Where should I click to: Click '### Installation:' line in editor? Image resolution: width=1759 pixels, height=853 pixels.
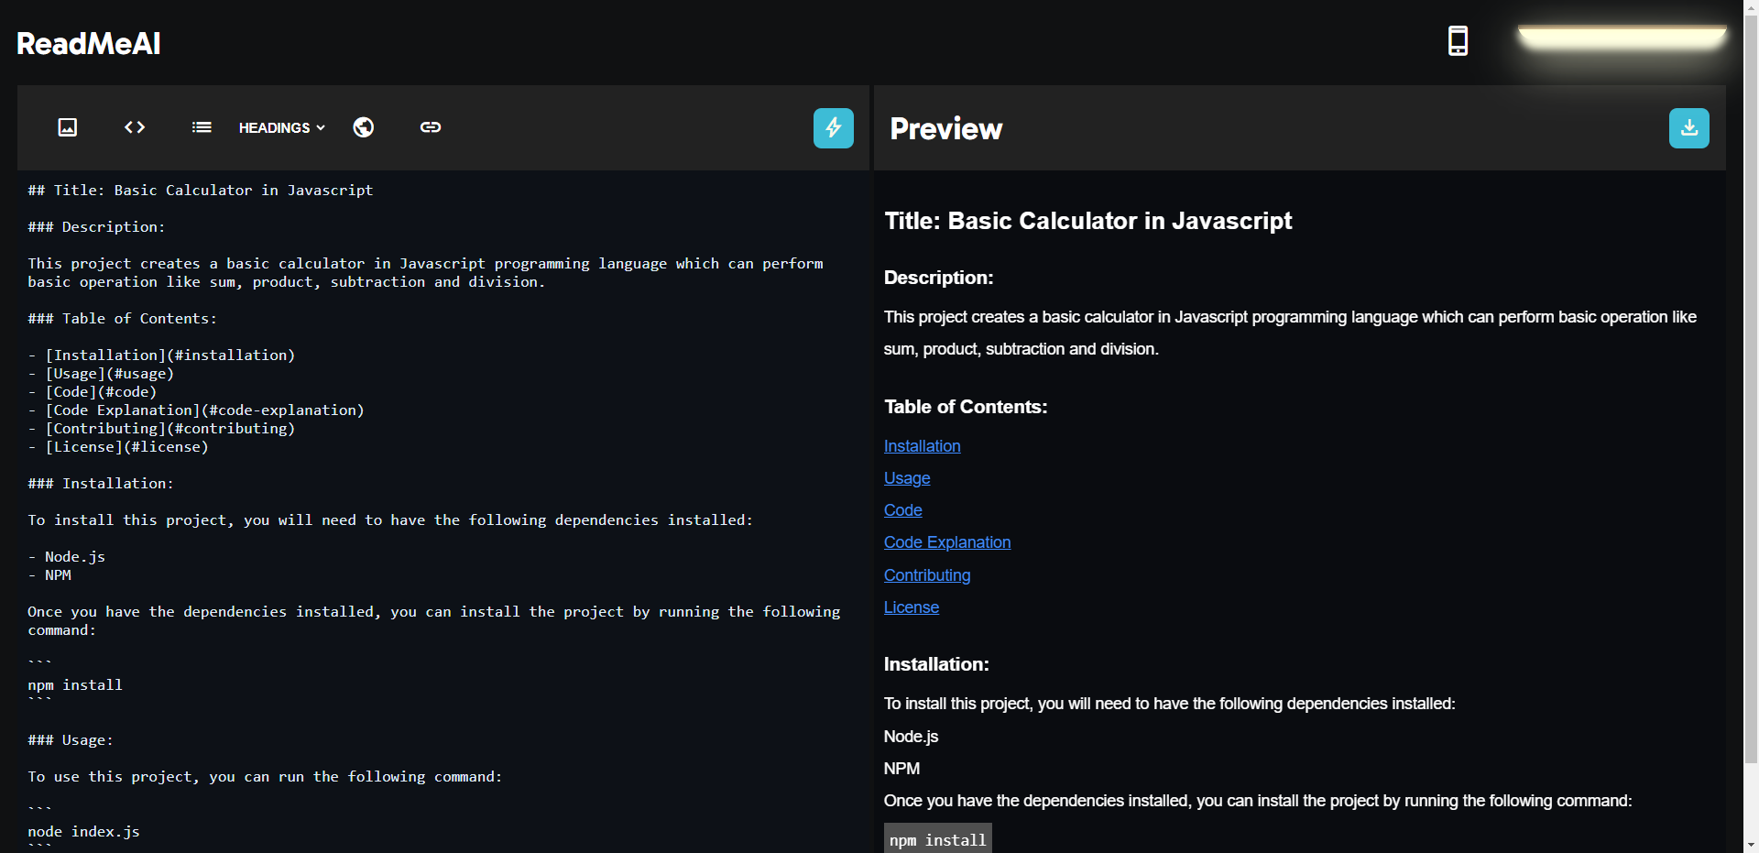tap(101, 484)
